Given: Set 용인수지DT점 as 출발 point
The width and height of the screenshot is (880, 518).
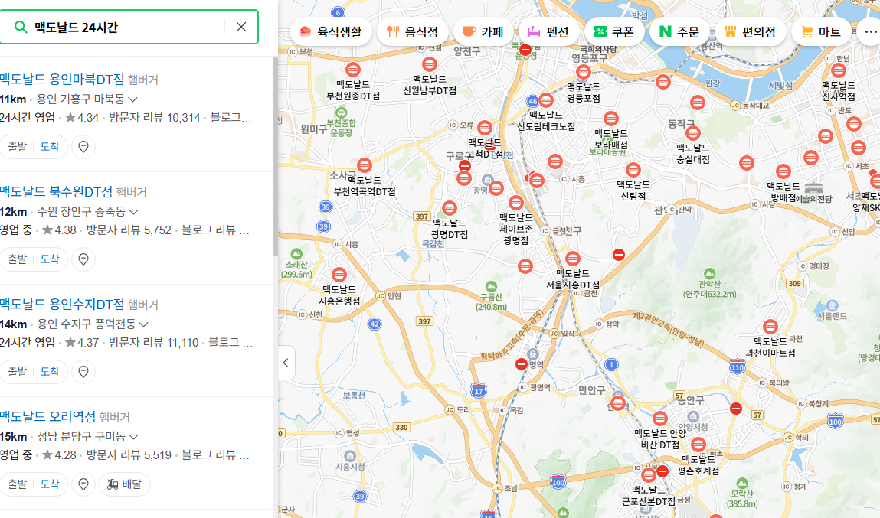Looking at the screenshot, I should tap(18, 372).
